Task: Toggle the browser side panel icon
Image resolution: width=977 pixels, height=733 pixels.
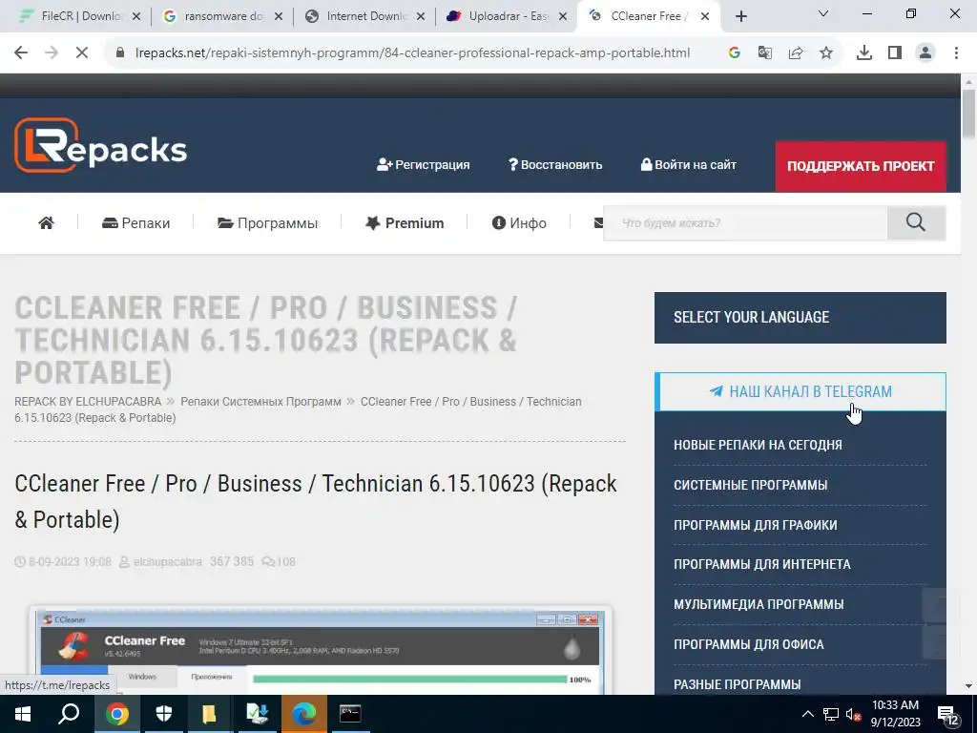Action: coord(895,53)
